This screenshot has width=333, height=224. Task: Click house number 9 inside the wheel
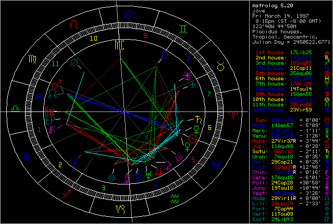point(145,35)
